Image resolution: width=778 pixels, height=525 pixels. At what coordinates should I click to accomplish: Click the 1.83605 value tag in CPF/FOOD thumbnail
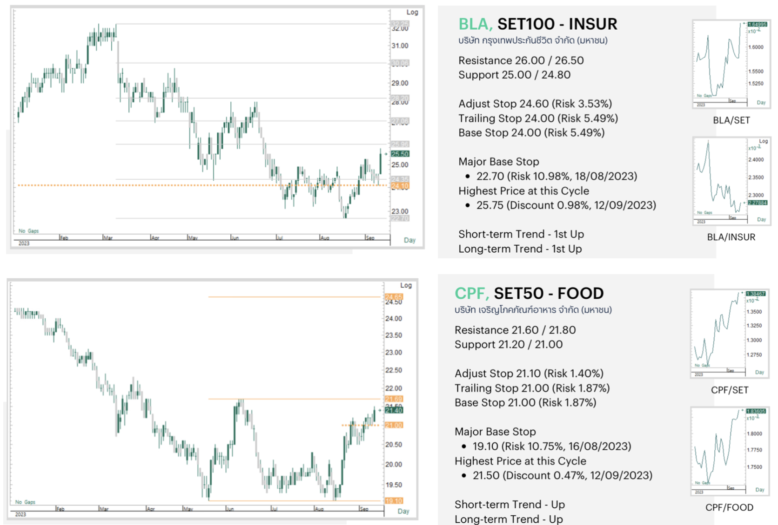pos(755,411)
